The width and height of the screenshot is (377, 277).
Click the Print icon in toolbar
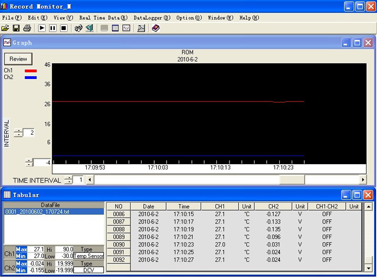27,28
